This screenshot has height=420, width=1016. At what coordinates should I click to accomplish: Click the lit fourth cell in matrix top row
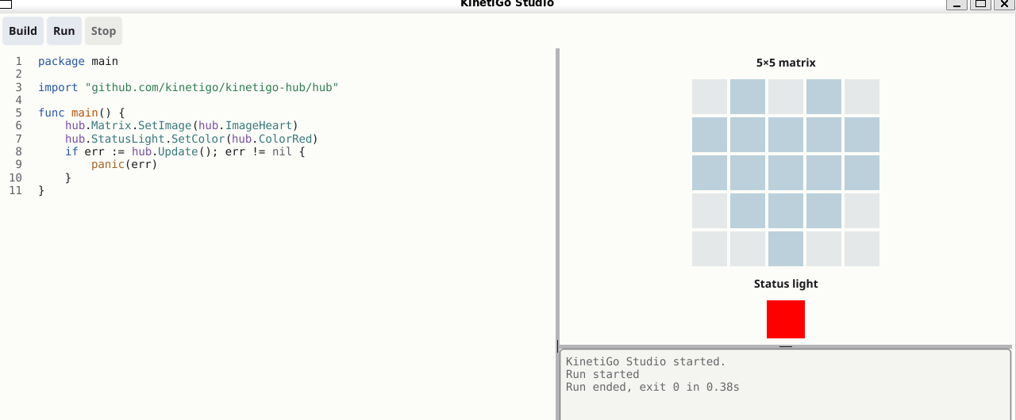824,97
